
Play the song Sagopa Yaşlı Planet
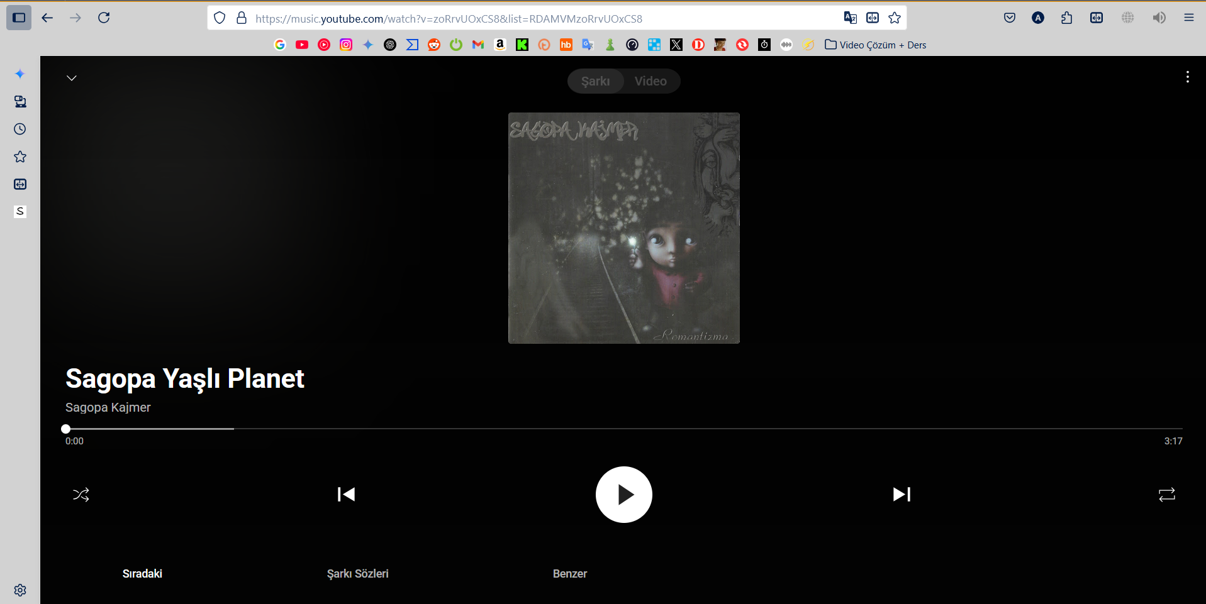click(x=623, y=495)
